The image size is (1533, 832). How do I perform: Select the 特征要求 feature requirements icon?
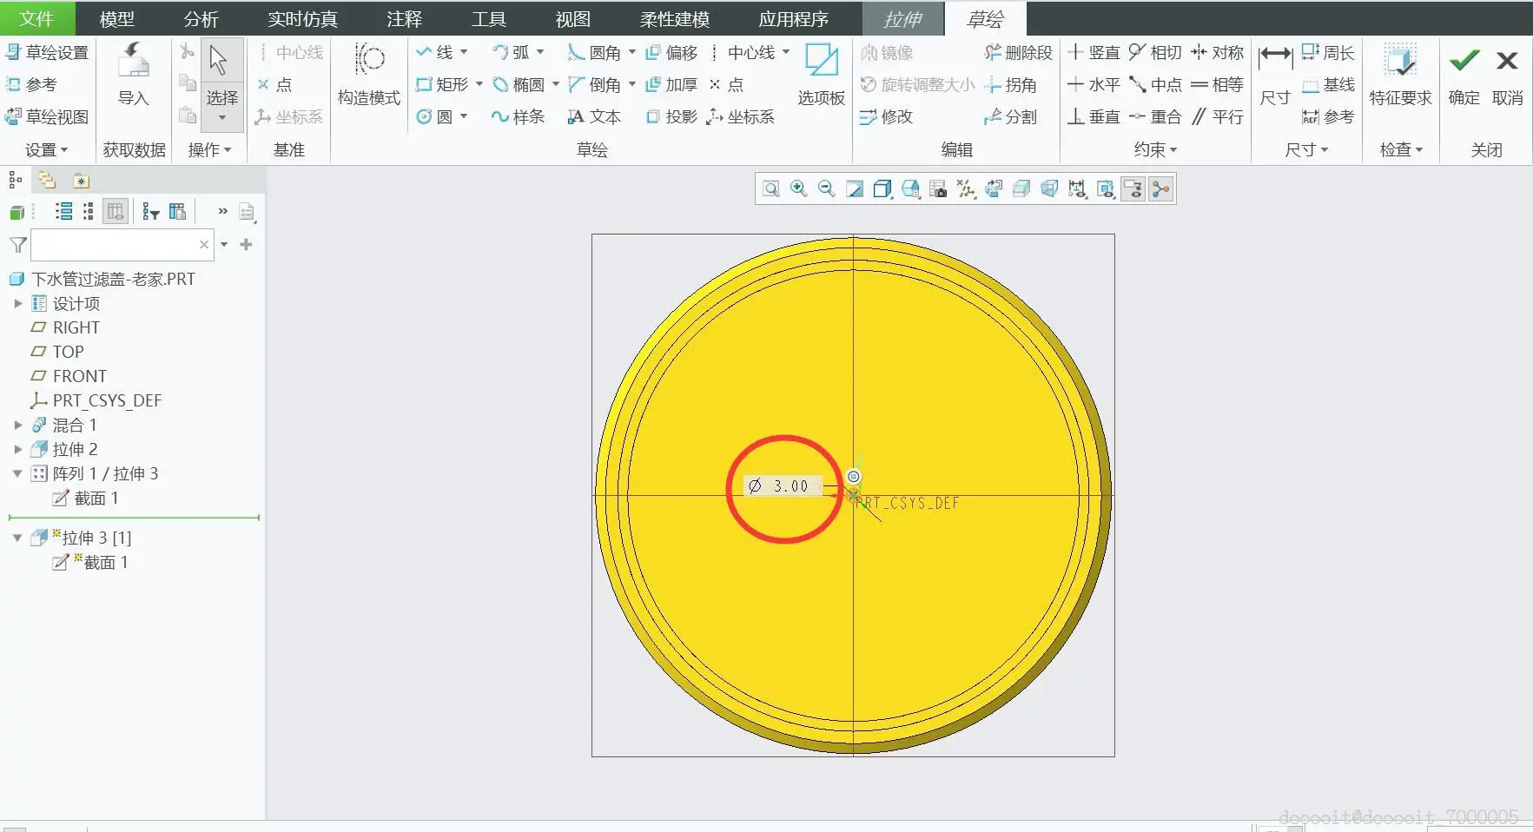click(x=1399, y=61)
